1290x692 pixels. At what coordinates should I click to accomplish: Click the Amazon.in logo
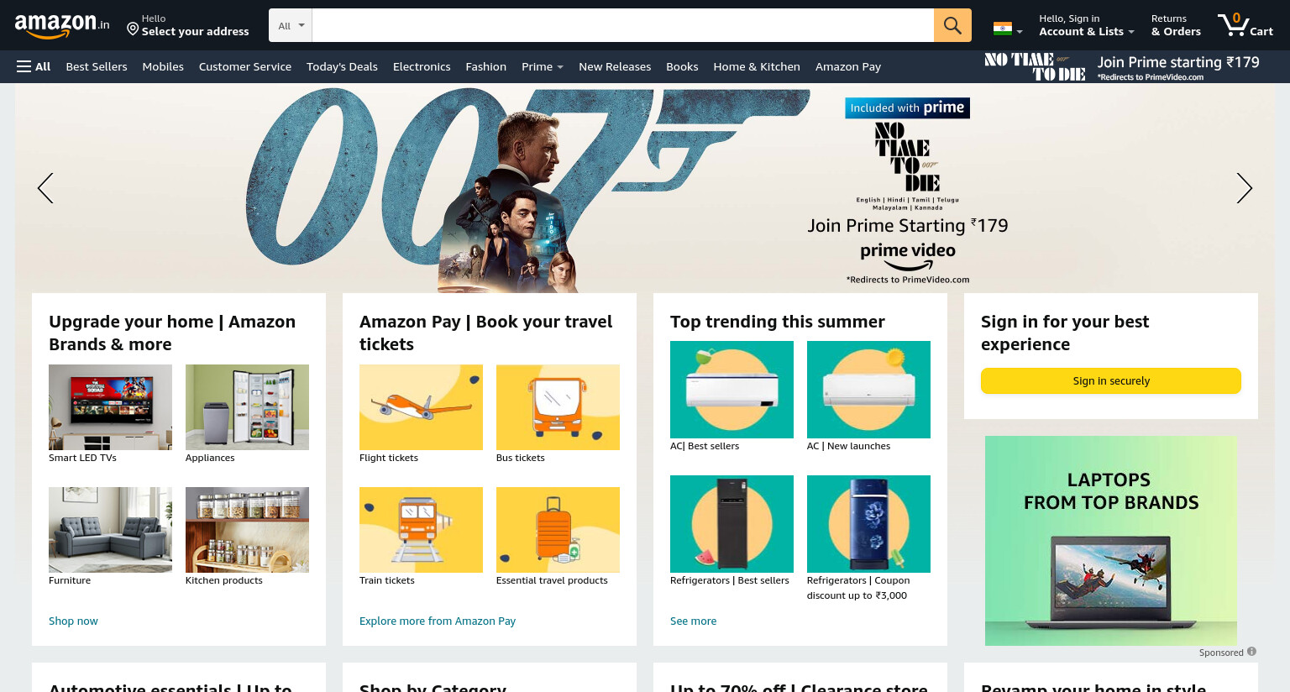coord(62,25)
